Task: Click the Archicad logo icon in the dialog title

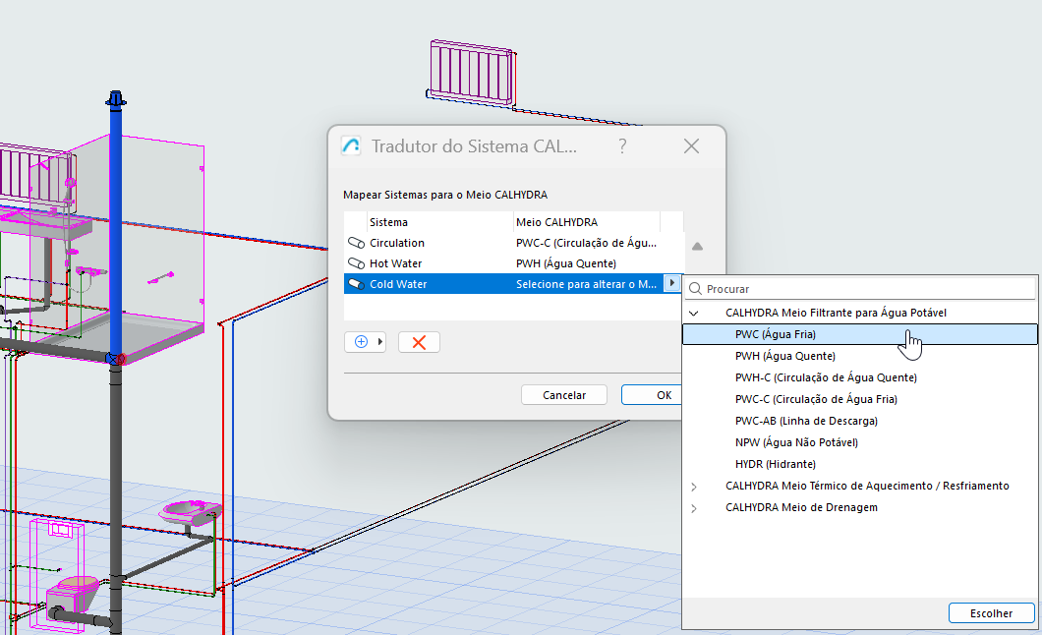Action: (x=351, y=145)
